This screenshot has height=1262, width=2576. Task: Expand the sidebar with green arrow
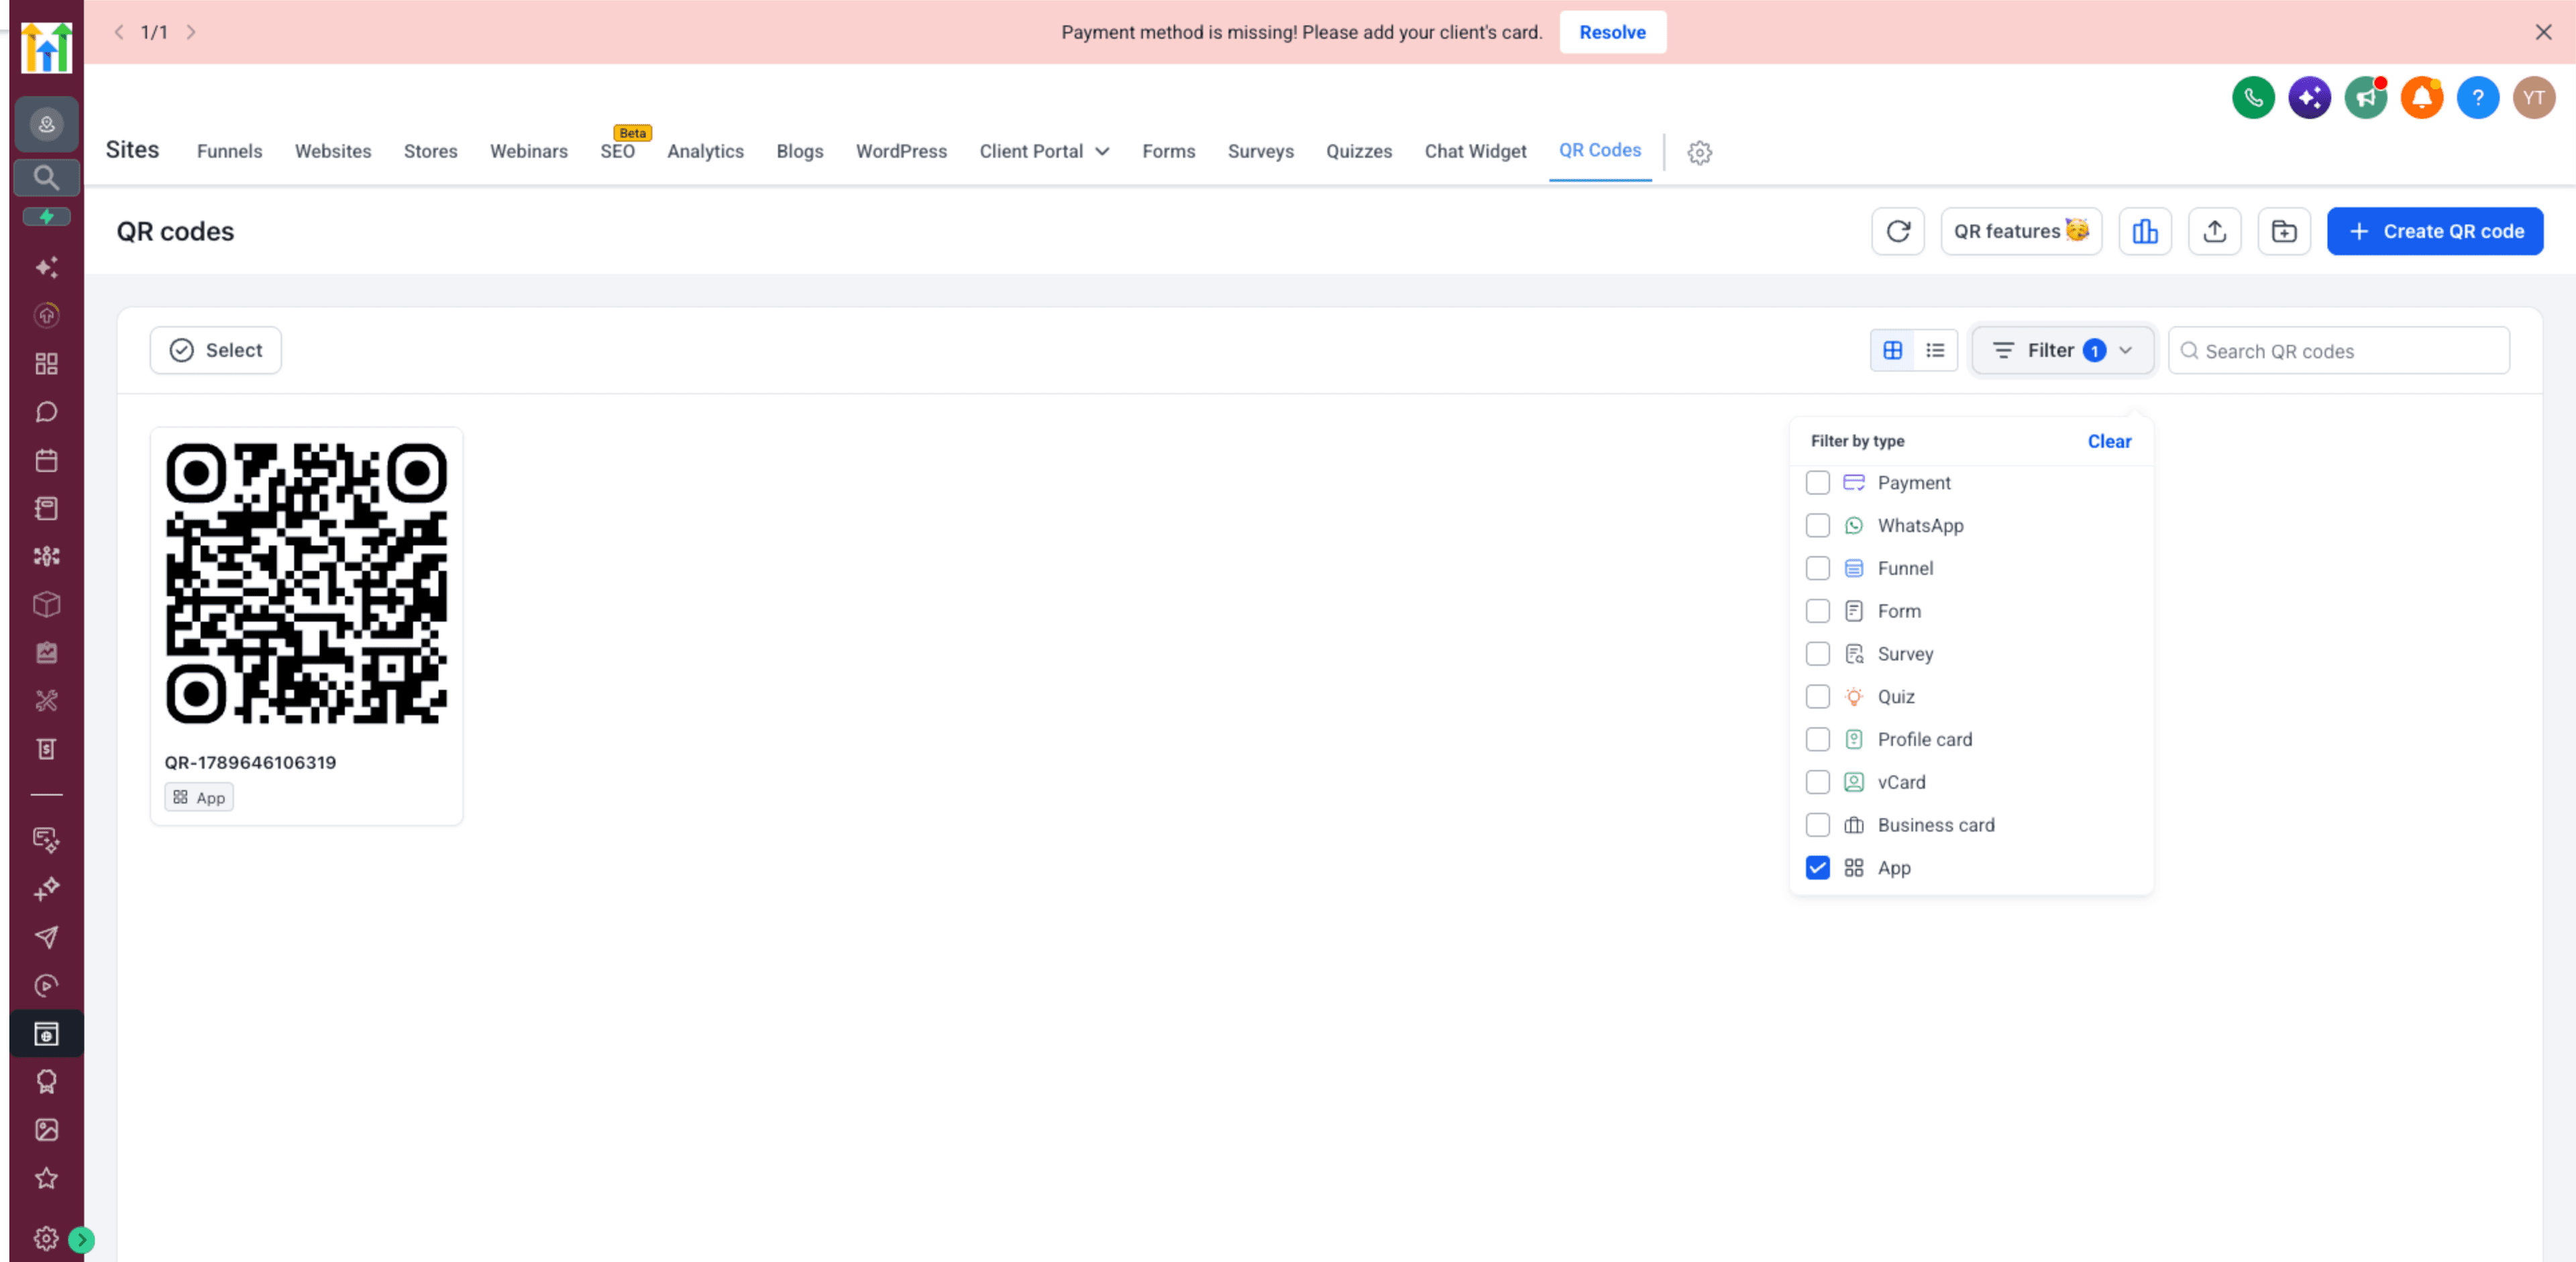tap(81, 1240)
